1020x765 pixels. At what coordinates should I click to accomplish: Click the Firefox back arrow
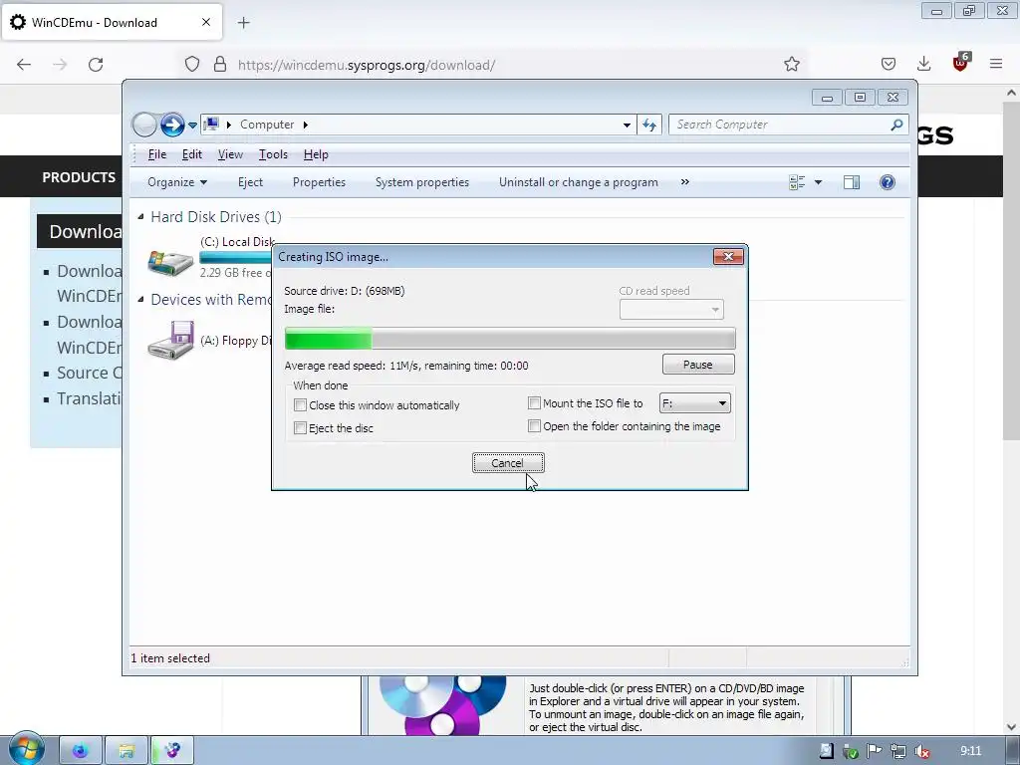pyautogui.click(x=24, y=65)
